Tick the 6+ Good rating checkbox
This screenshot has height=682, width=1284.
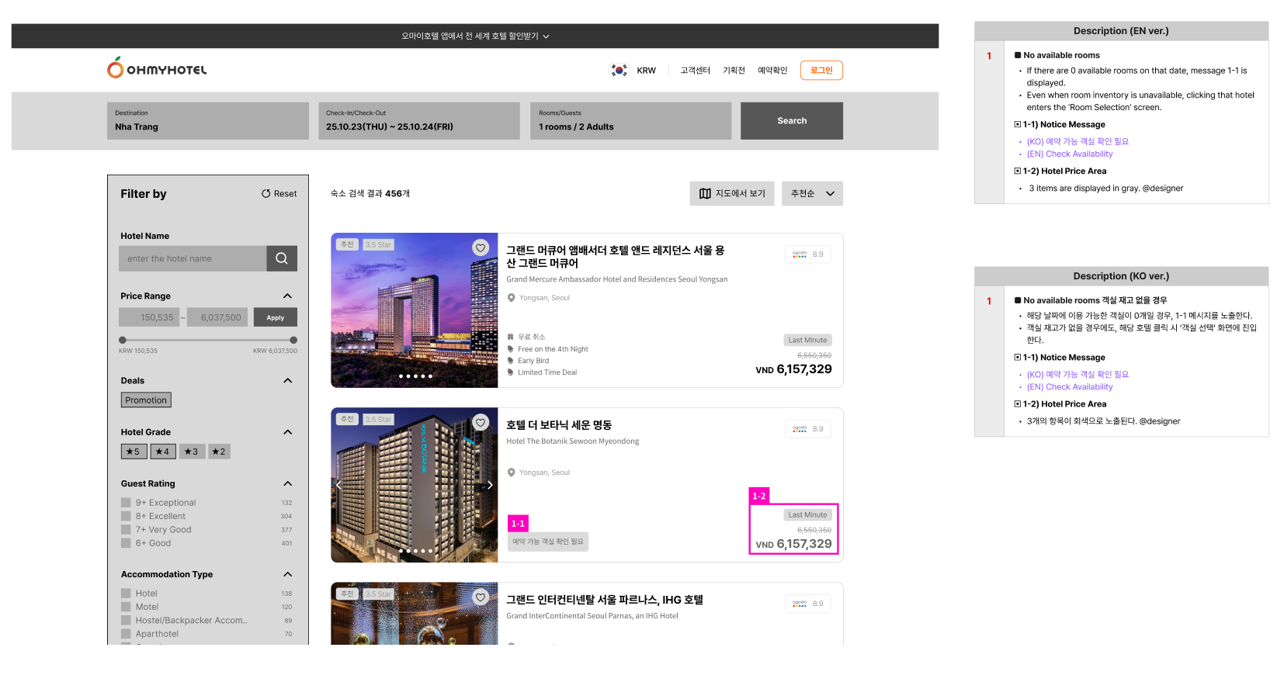[x=126, y=543]
